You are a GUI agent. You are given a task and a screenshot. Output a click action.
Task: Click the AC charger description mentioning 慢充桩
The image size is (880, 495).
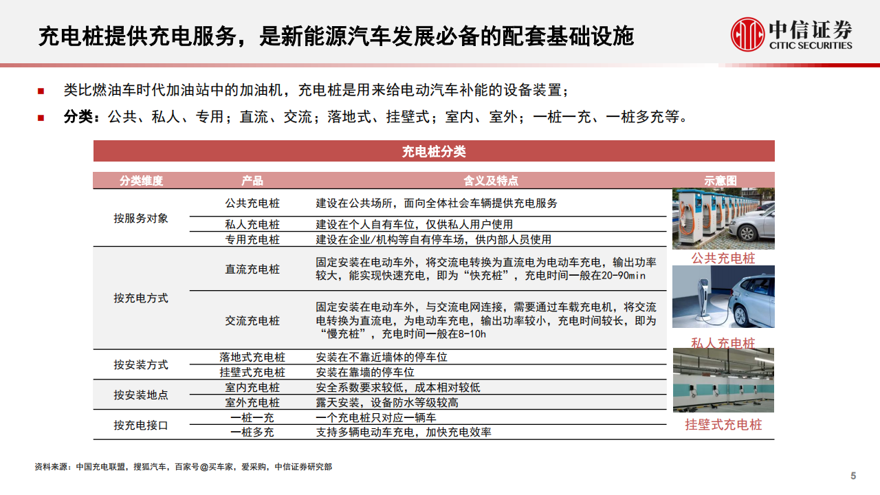tap(486, 320)
